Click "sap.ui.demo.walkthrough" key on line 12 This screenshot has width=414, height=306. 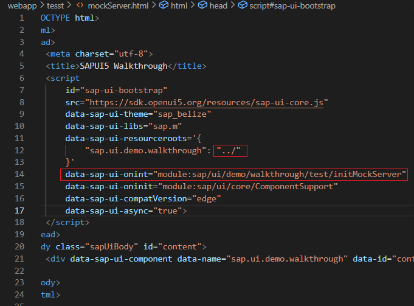pos(145,151)
